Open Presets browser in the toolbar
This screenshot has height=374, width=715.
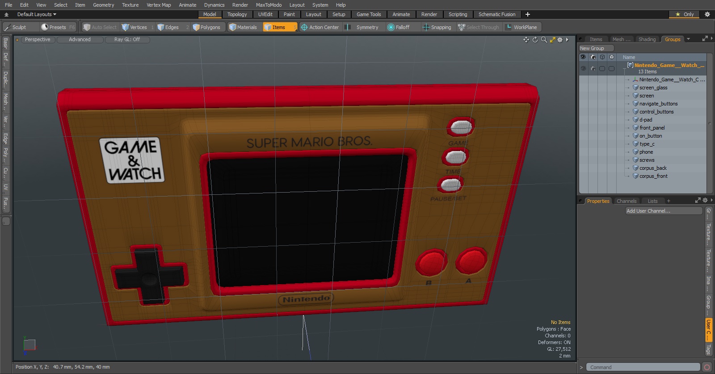tap(58, 27)
